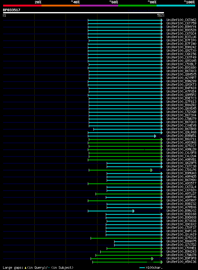Image resolution: width=198 pixels, height=270 pixels.
Task: Select the UniRef100_B6U711 label
Action: click(181, 139)
